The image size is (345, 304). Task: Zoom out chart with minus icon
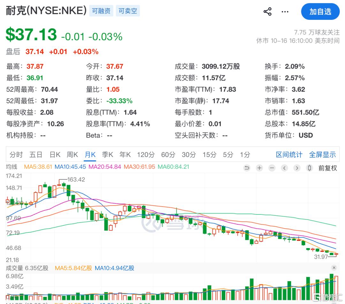pos(272,168)
